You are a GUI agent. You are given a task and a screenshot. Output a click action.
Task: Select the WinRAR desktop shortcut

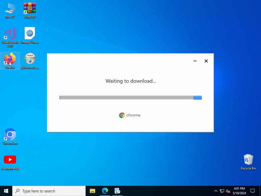click(30, 10)
